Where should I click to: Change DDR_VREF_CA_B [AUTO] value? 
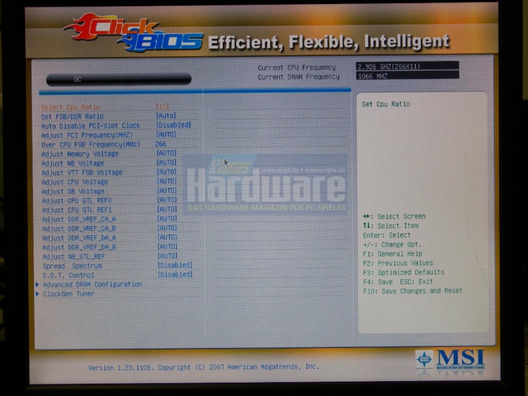pos(167,228)
